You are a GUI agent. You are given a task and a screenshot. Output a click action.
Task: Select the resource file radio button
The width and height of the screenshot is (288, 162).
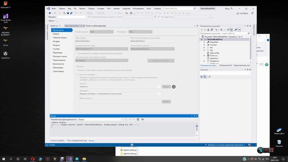[x=77, y=98]
